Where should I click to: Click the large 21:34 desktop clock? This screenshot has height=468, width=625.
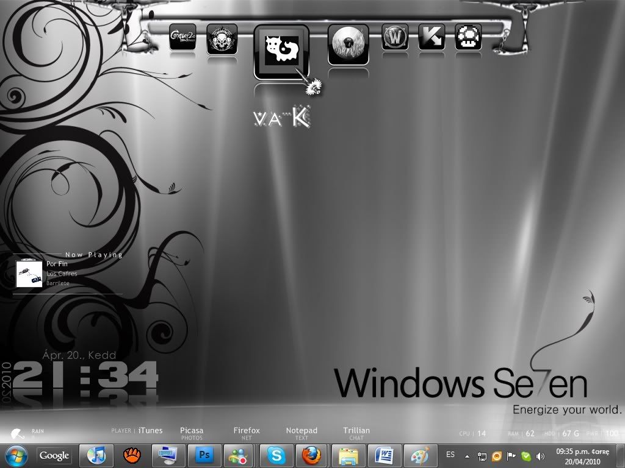(x=85, y=375)
